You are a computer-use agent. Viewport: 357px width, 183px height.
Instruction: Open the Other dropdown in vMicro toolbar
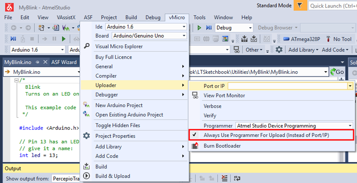click(x=254, y=50)
